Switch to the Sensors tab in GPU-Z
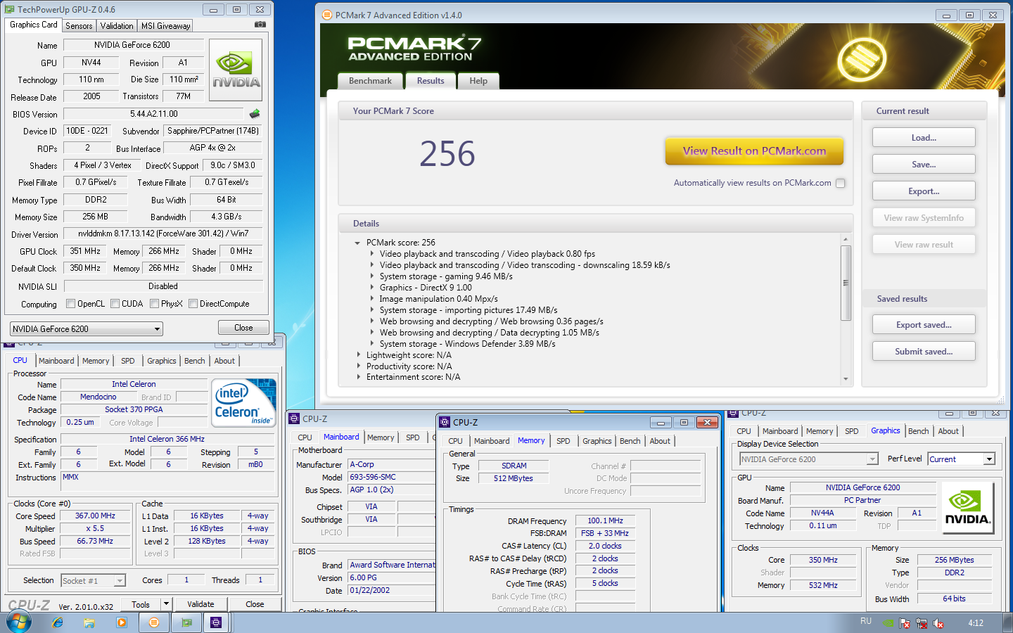The width and height of the screenshot is (1013, 633). (x=79, y=26)
